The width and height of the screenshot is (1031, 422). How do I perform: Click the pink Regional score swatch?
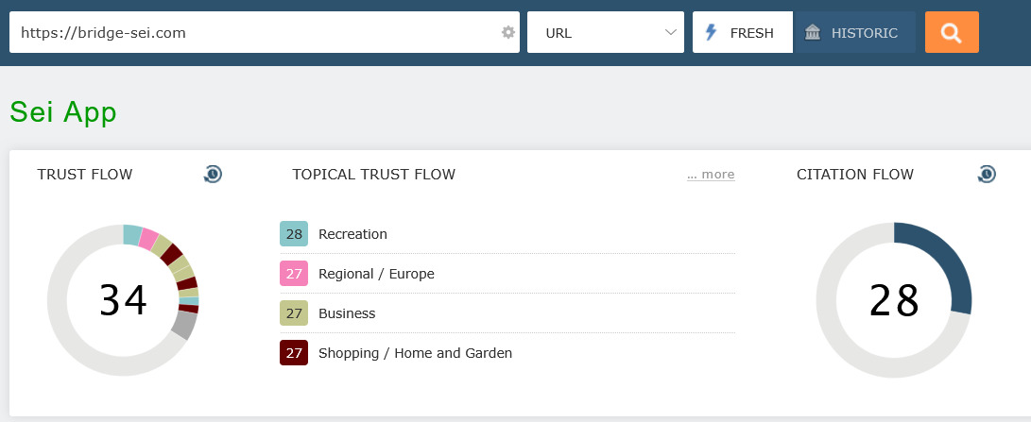tap(294, 274)
